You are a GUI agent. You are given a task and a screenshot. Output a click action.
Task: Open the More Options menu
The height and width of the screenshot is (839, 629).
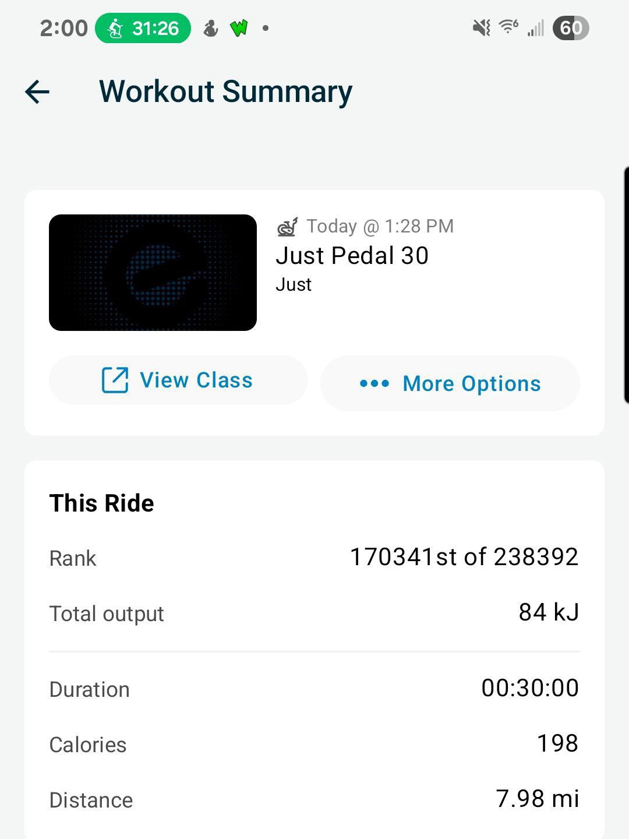(x=450, y=383)
